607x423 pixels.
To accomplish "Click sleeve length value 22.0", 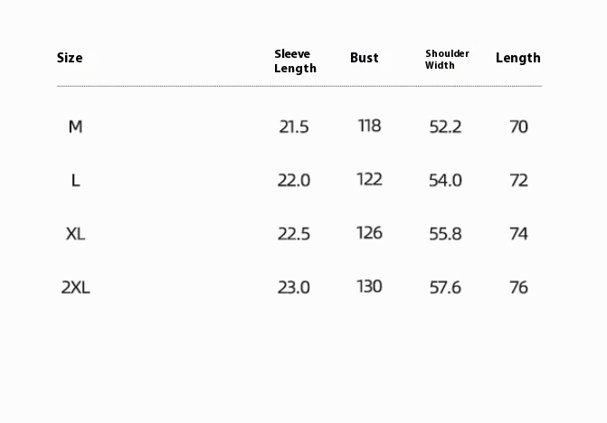I will click(x=294, y=180).
